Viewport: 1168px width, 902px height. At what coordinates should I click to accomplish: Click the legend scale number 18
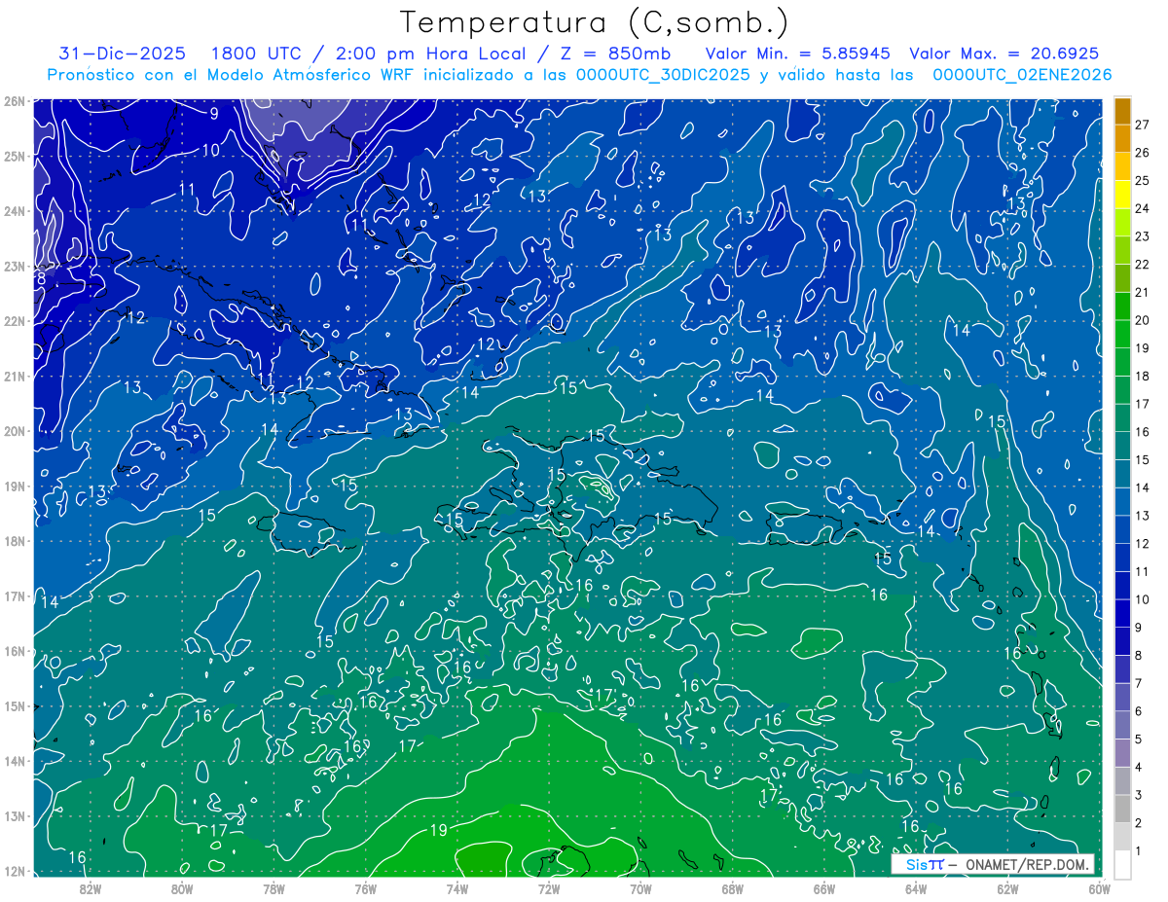pos(1142,377)
